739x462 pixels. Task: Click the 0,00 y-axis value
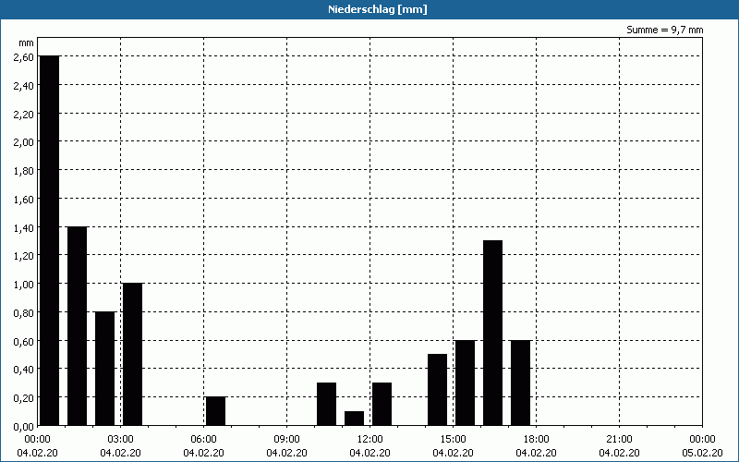point(24,426)
